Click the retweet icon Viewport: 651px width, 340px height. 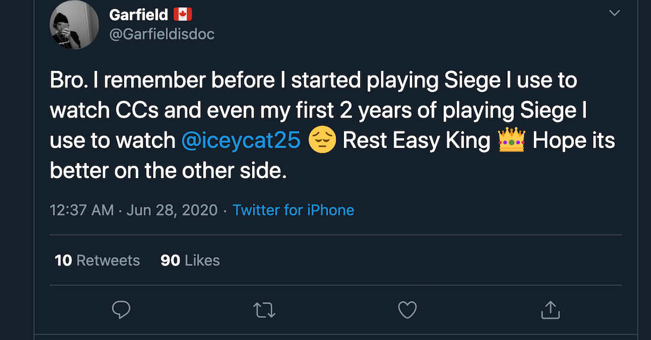coord(264,310)
